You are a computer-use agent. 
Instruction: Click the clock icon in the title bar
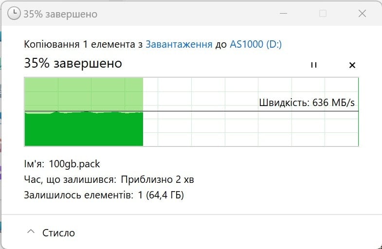(x=14, y=14)
